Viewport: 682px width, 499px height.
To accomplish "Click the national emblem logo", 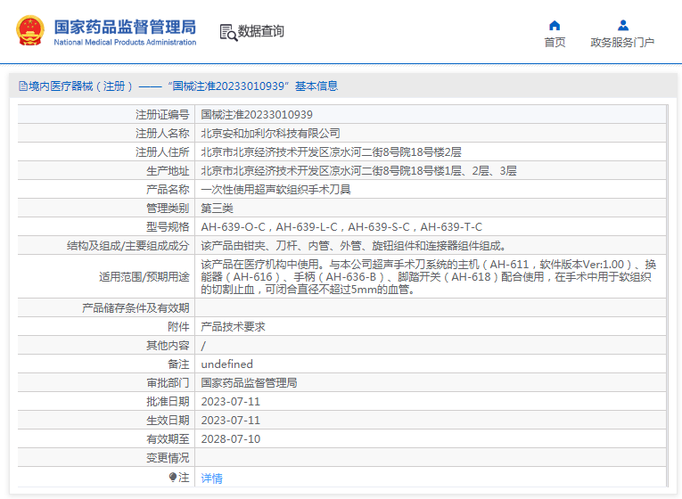I will (30, 30).
